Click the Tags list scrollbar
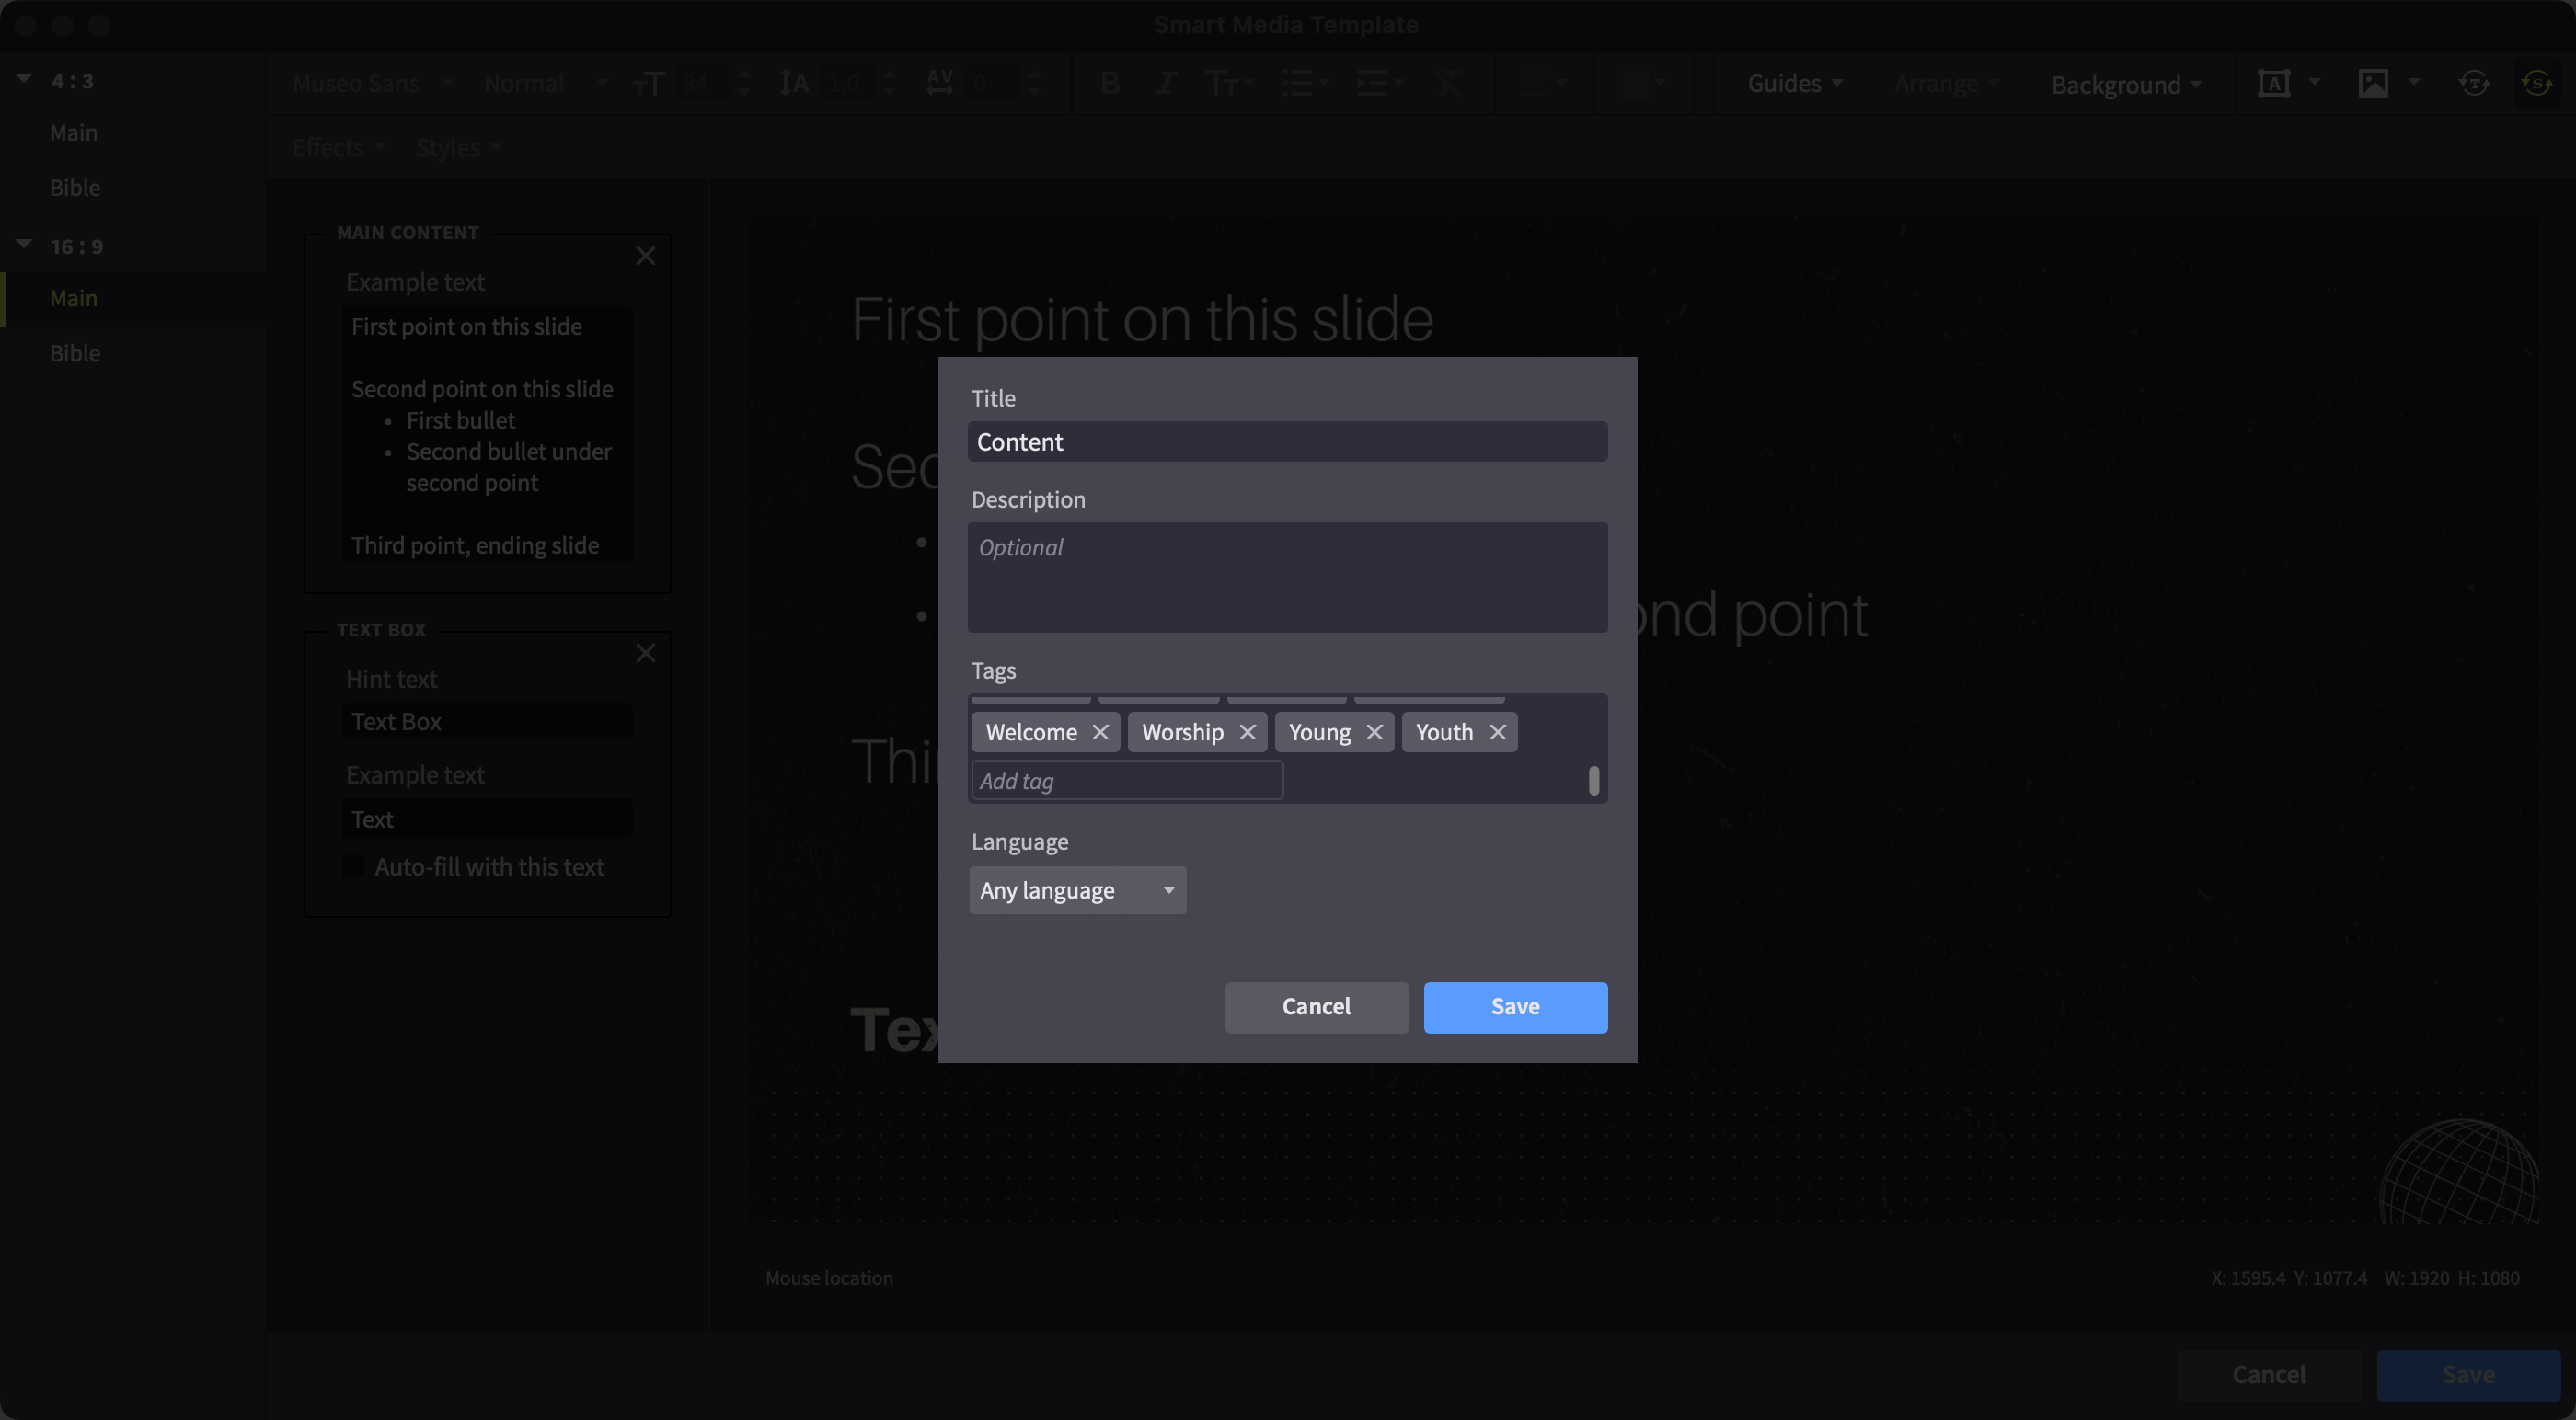Screen dimensions: 2576x1420 [x=1593, y=780]
